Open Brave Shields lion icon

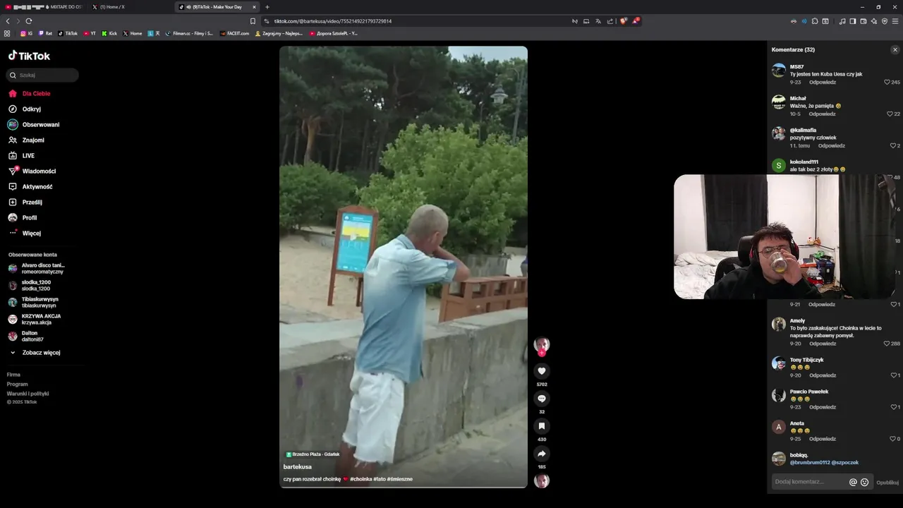point(623,21)
